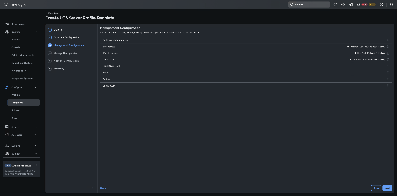Screen dimensions: 397x196
Task: Click the Next button
Action: (x=387, y=188)
